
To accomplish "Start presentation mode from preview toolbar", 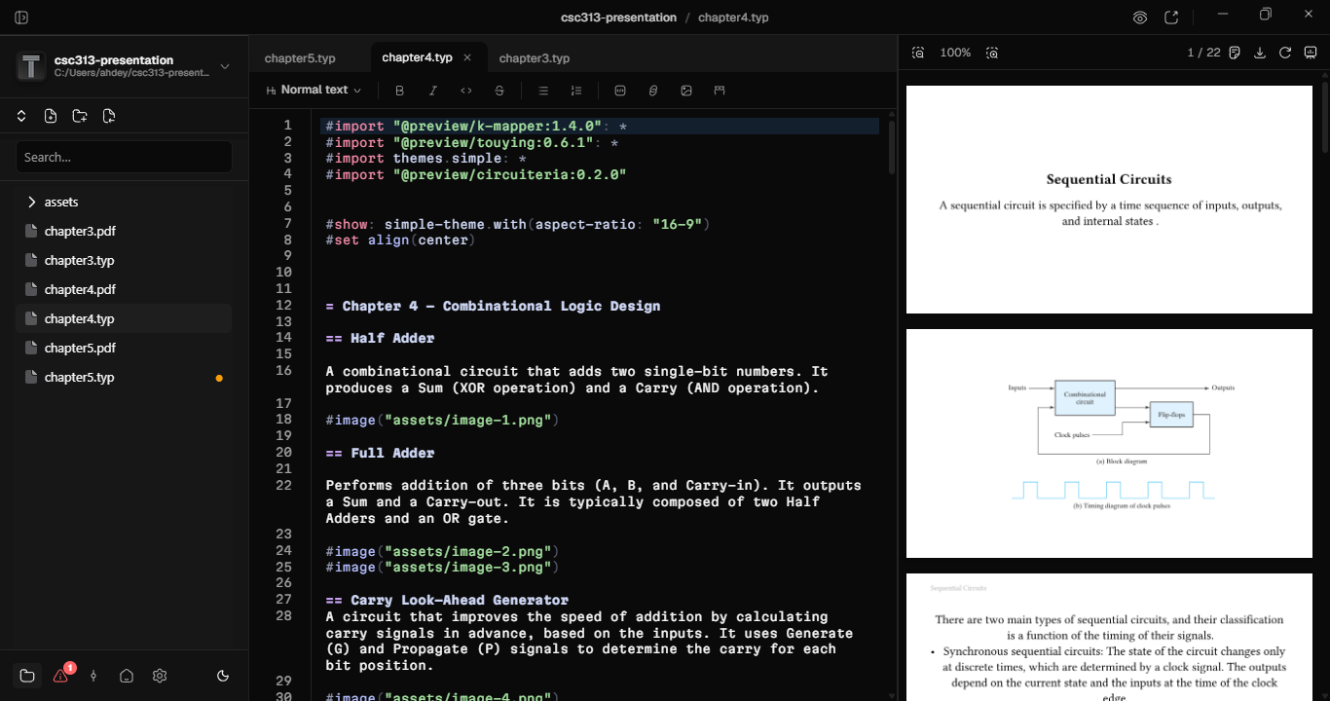I will [1311, 53].
